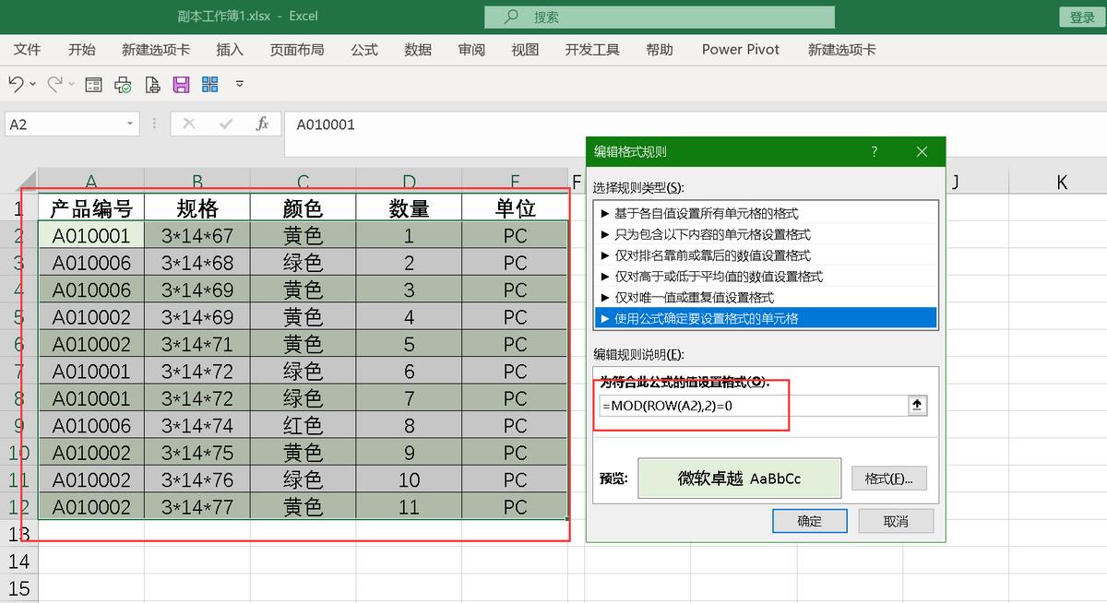Click the cell containing 红色
Screen dimensions: 1107x603
click(x=303, y=426)
